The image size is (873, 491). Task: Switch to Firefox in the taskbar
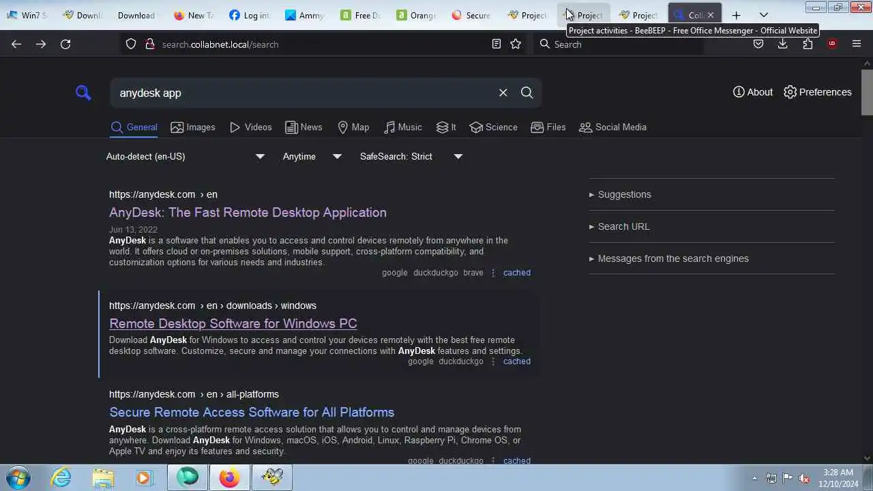point(229,477)
